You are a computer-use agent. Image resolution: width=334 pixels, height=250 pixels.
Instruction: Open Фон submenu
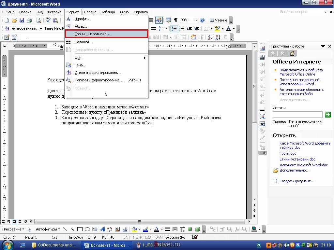106,58
